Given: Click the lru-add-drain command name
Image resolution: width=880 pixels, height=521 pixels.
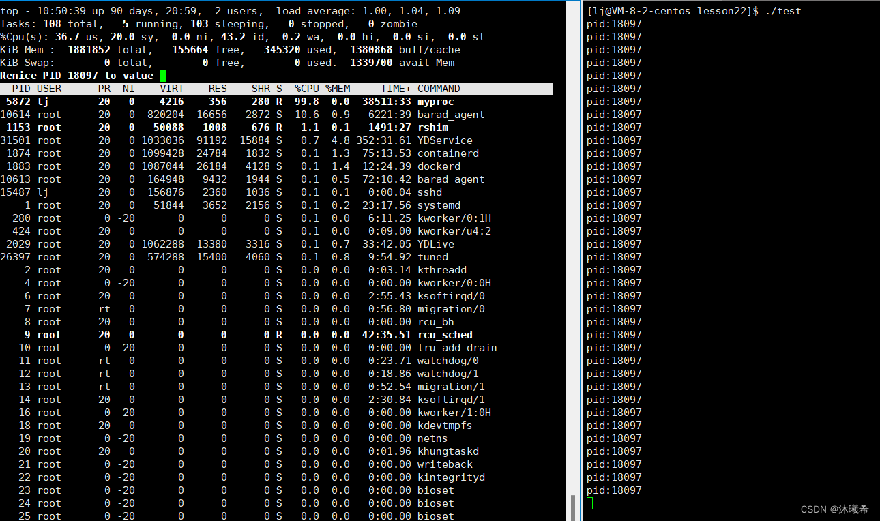Looking at the screenshot, I should pyautogui.click(x=457, y=348).
